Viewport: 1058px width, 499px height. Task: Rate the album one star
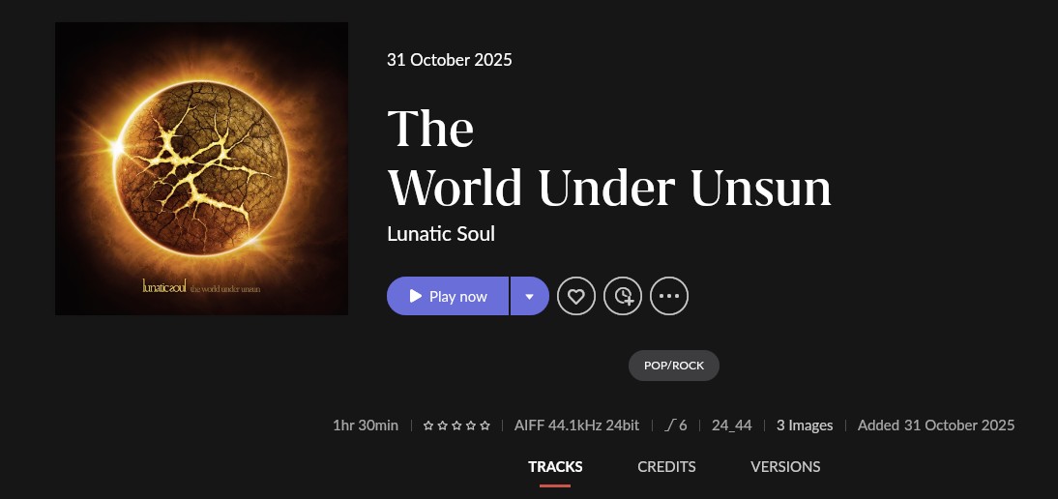[427, 426]
